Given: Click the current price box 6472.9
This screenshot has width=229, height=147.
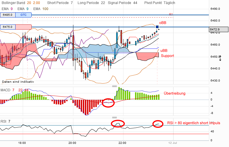Looking at the screenshot, I should tap(219, 30).
